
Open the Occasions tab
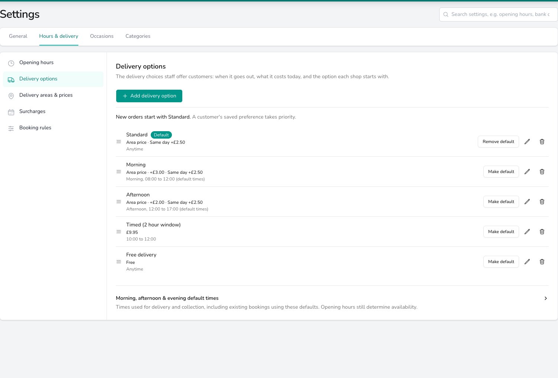(102, 36)
